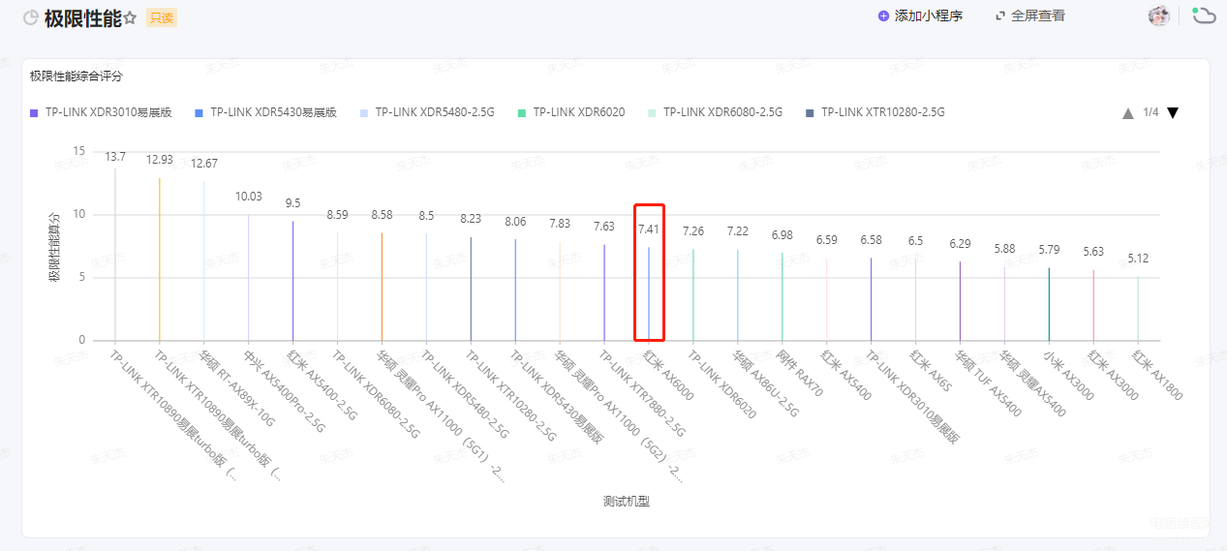Click the bar with value 6.58
Viewport: 1227px width, 551px height.
[x=871, y=299]
